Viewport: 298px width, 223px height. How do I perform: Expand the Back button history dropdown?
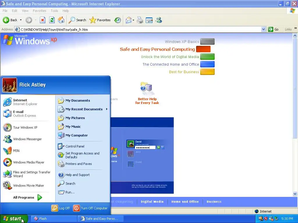pyautogui.click(x=21, y=20)
